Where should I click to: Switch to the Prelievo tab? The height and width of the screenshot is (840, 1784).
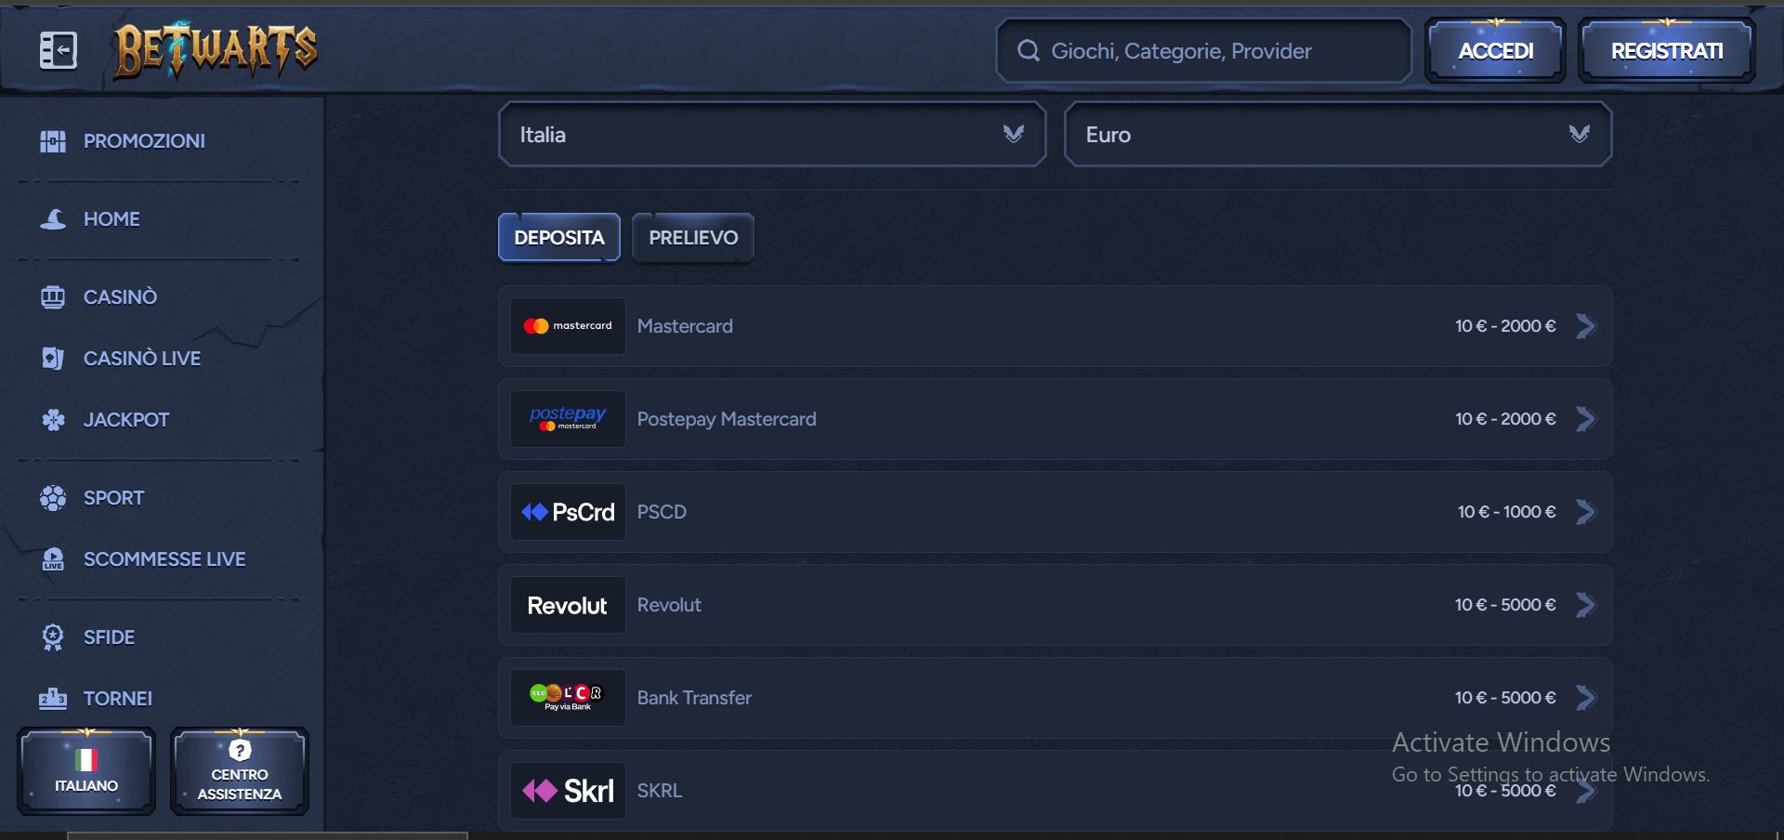pos(693,238)
